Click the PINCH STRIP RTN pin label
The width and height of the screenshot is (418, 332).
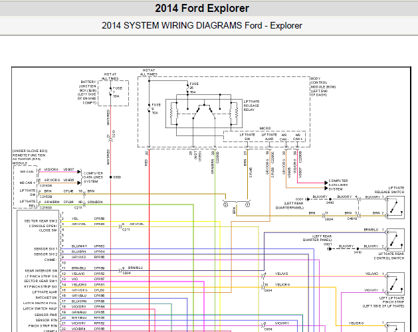pos(43,326)
